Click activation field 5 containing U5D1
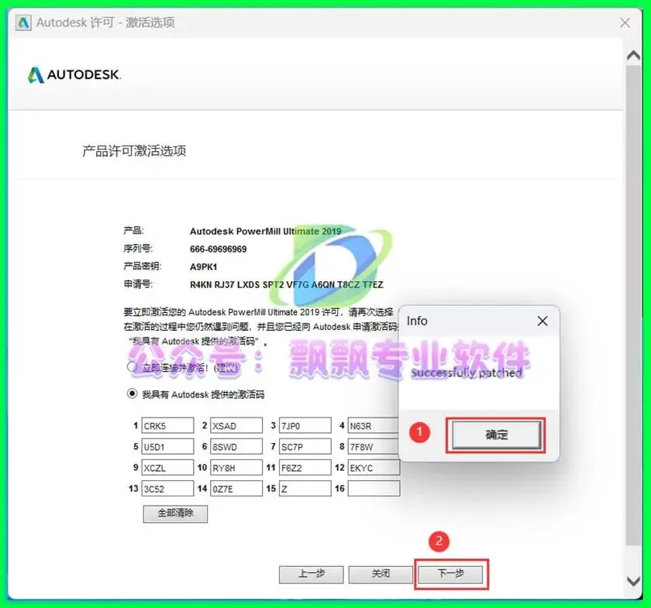Viewport: 651px width, 608px height. coord(167,447)
